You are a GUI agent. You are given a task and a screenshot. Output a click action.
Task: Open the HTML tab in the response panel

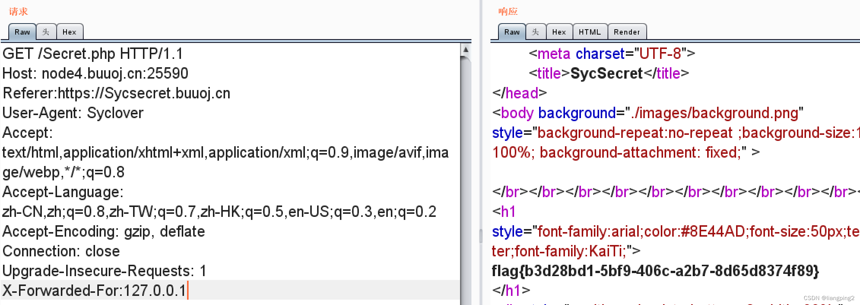click(x=590, y=32)
